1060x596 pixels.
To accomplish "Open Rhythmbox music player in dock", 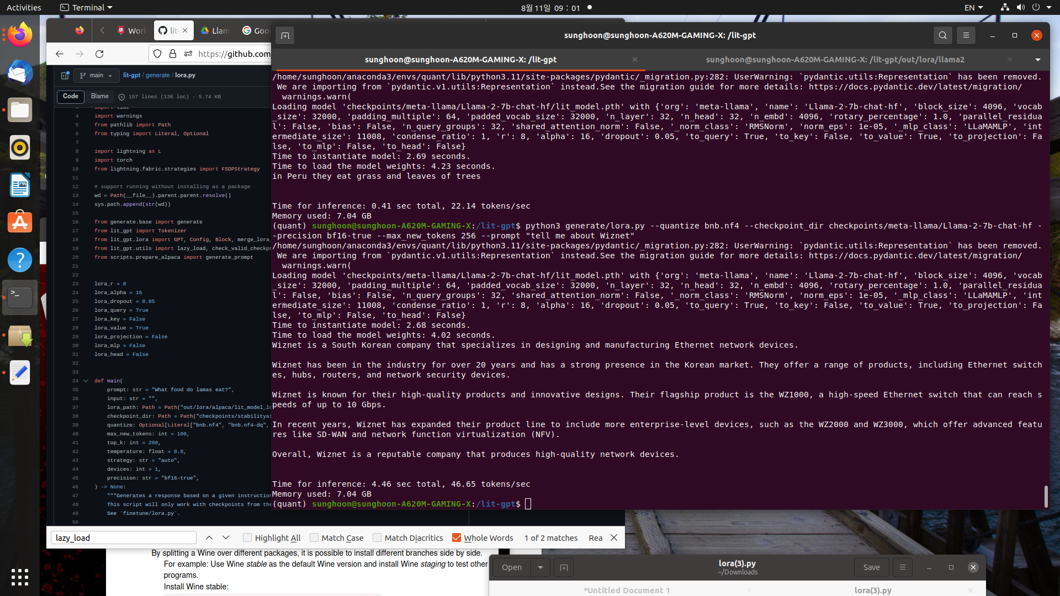I will click(x=20, y=147).
